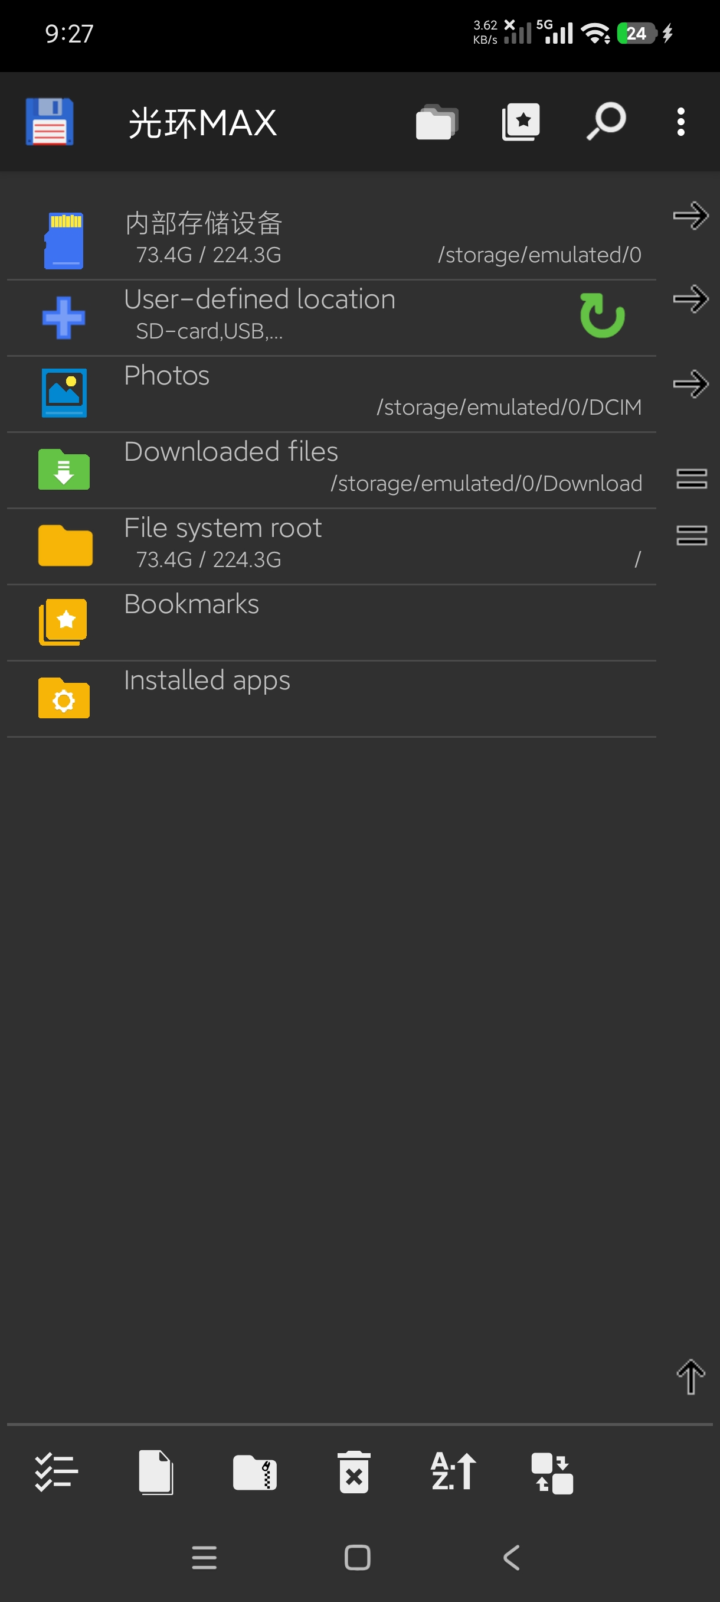The height and width of the screenshot is (1602, 720).
Task: Open the 内部存储设备 storage entry
Action: coord(331,240)
